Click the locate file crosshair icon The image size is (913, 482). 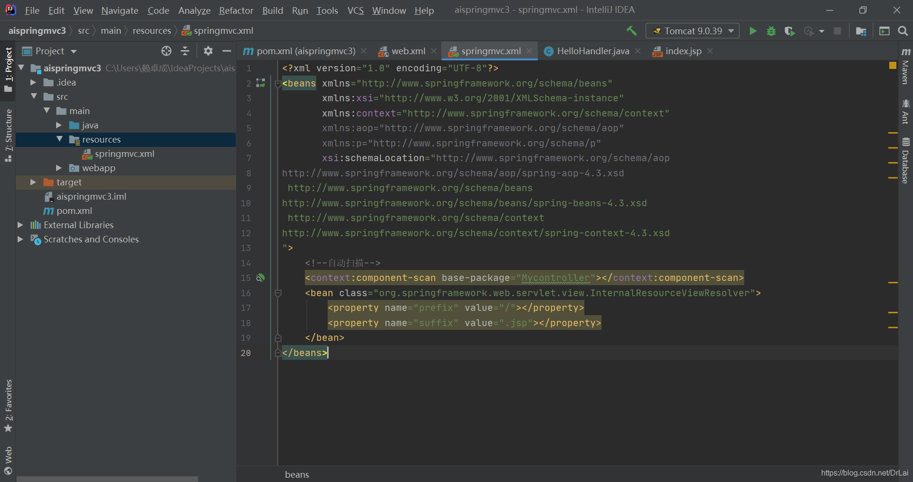166,51
